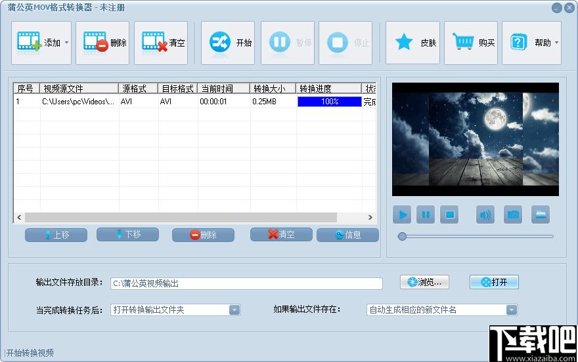Click the 停止 stop toolbar button

click(x=345, y=43)
